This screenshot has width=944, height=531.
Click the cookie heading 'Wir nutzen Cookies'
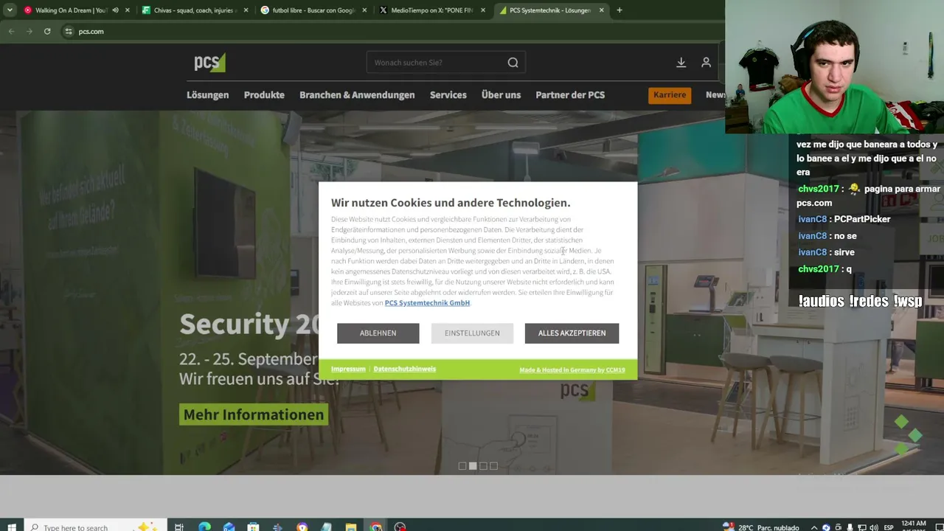(451, 203)
